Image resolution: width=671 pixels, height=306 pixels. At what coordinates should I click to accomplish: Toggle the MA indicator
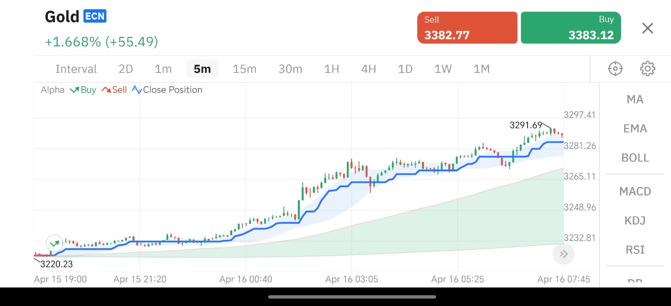coord(635,100)
